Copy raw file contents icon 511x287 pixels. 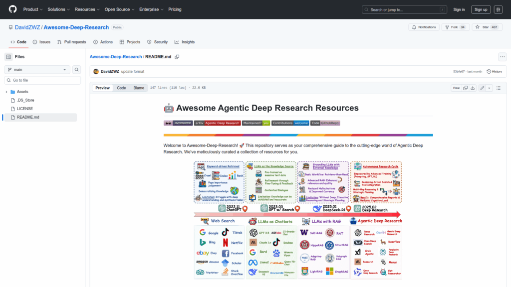466,88
